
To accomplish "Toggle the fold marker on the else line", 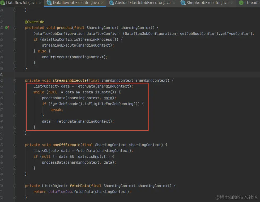I will 15,51.
